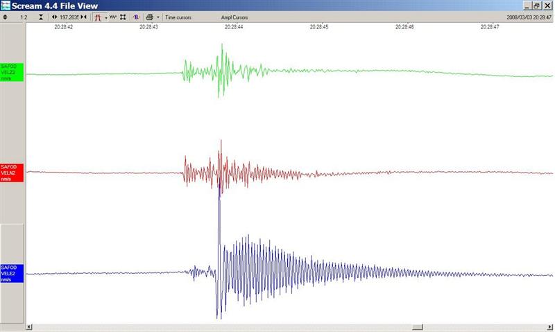Click the time expand left-right arrows icon
The width and height of the screenshot is (555, 332).
55,17
